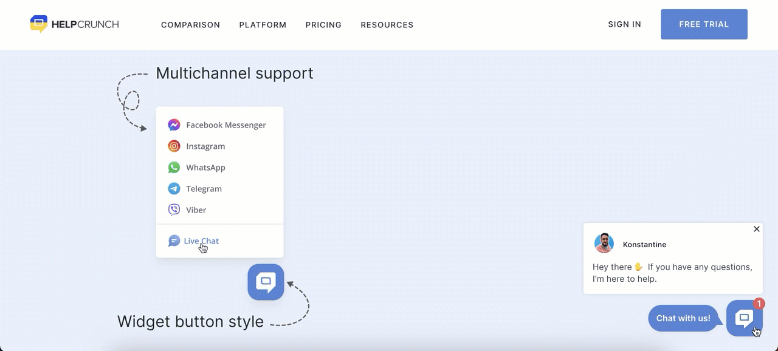Choose the Telegram icon
The width and height of the screenshot is (778, 351).
tap(174, 189)
